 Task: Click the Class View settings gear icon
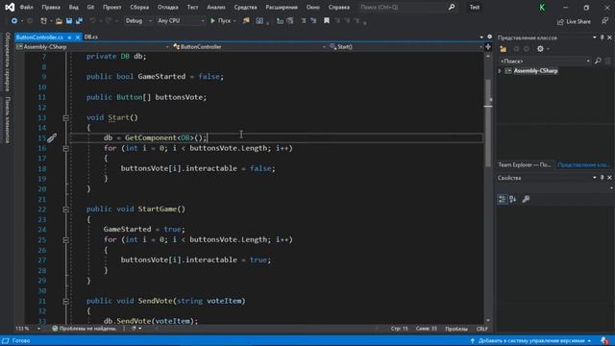click(540, 49)
